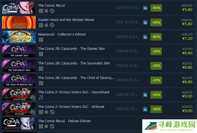Click the SteamOS icon under Scarlet Hood
Viewport: 197px width, 133px height.
(x=52, y=25)
